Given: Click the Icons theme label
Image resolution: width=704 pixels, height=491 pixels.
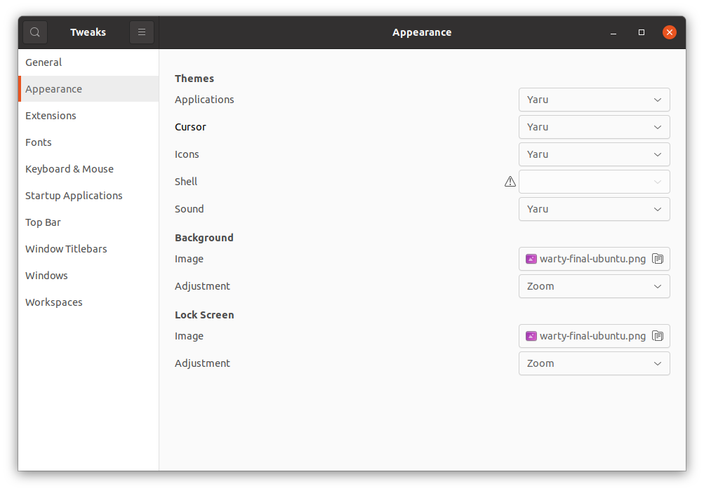Looking at the screenshot, I should (187, 154).
